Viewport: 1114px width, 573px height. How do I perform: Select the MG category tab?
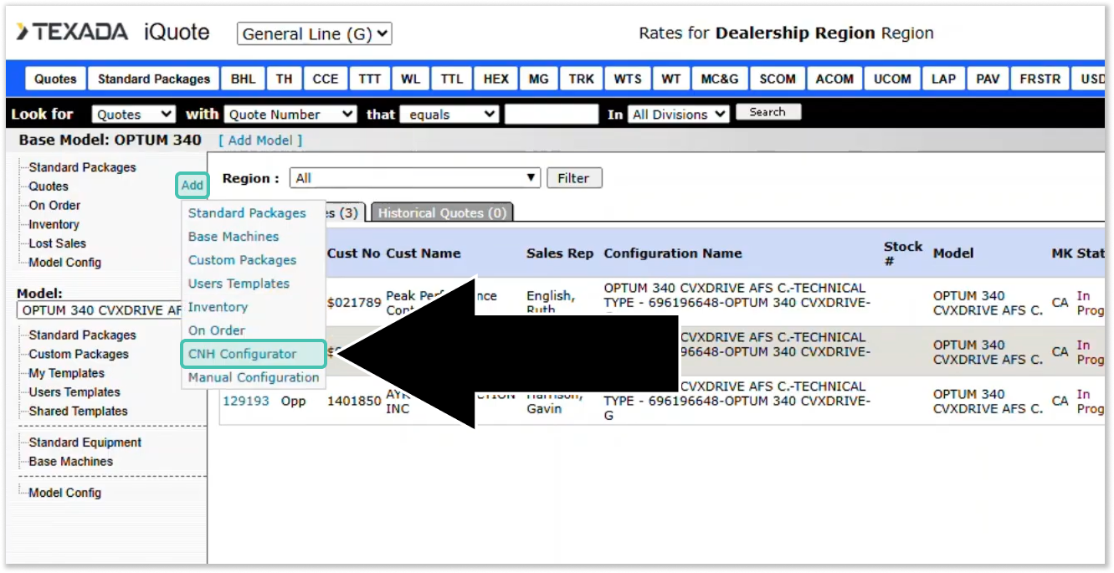(539, 79)
